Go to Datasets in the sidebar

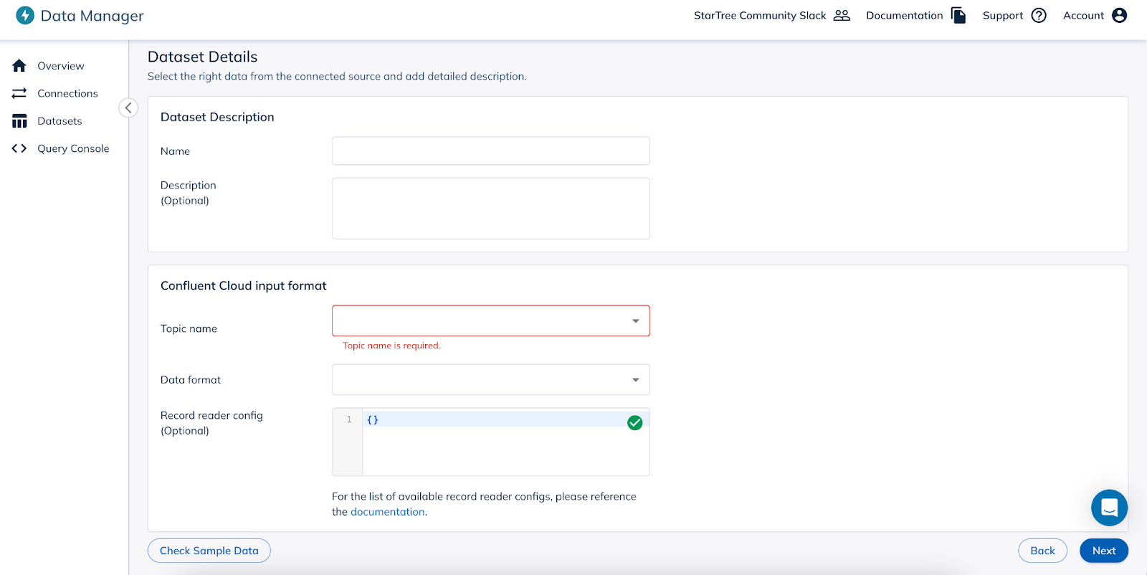point(60,121)
